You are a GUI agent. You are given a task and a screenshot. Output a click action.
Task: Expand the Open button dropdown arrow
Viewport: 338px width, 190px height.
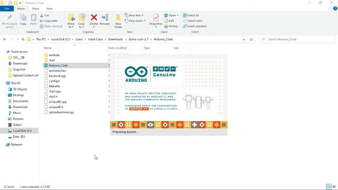177,15
